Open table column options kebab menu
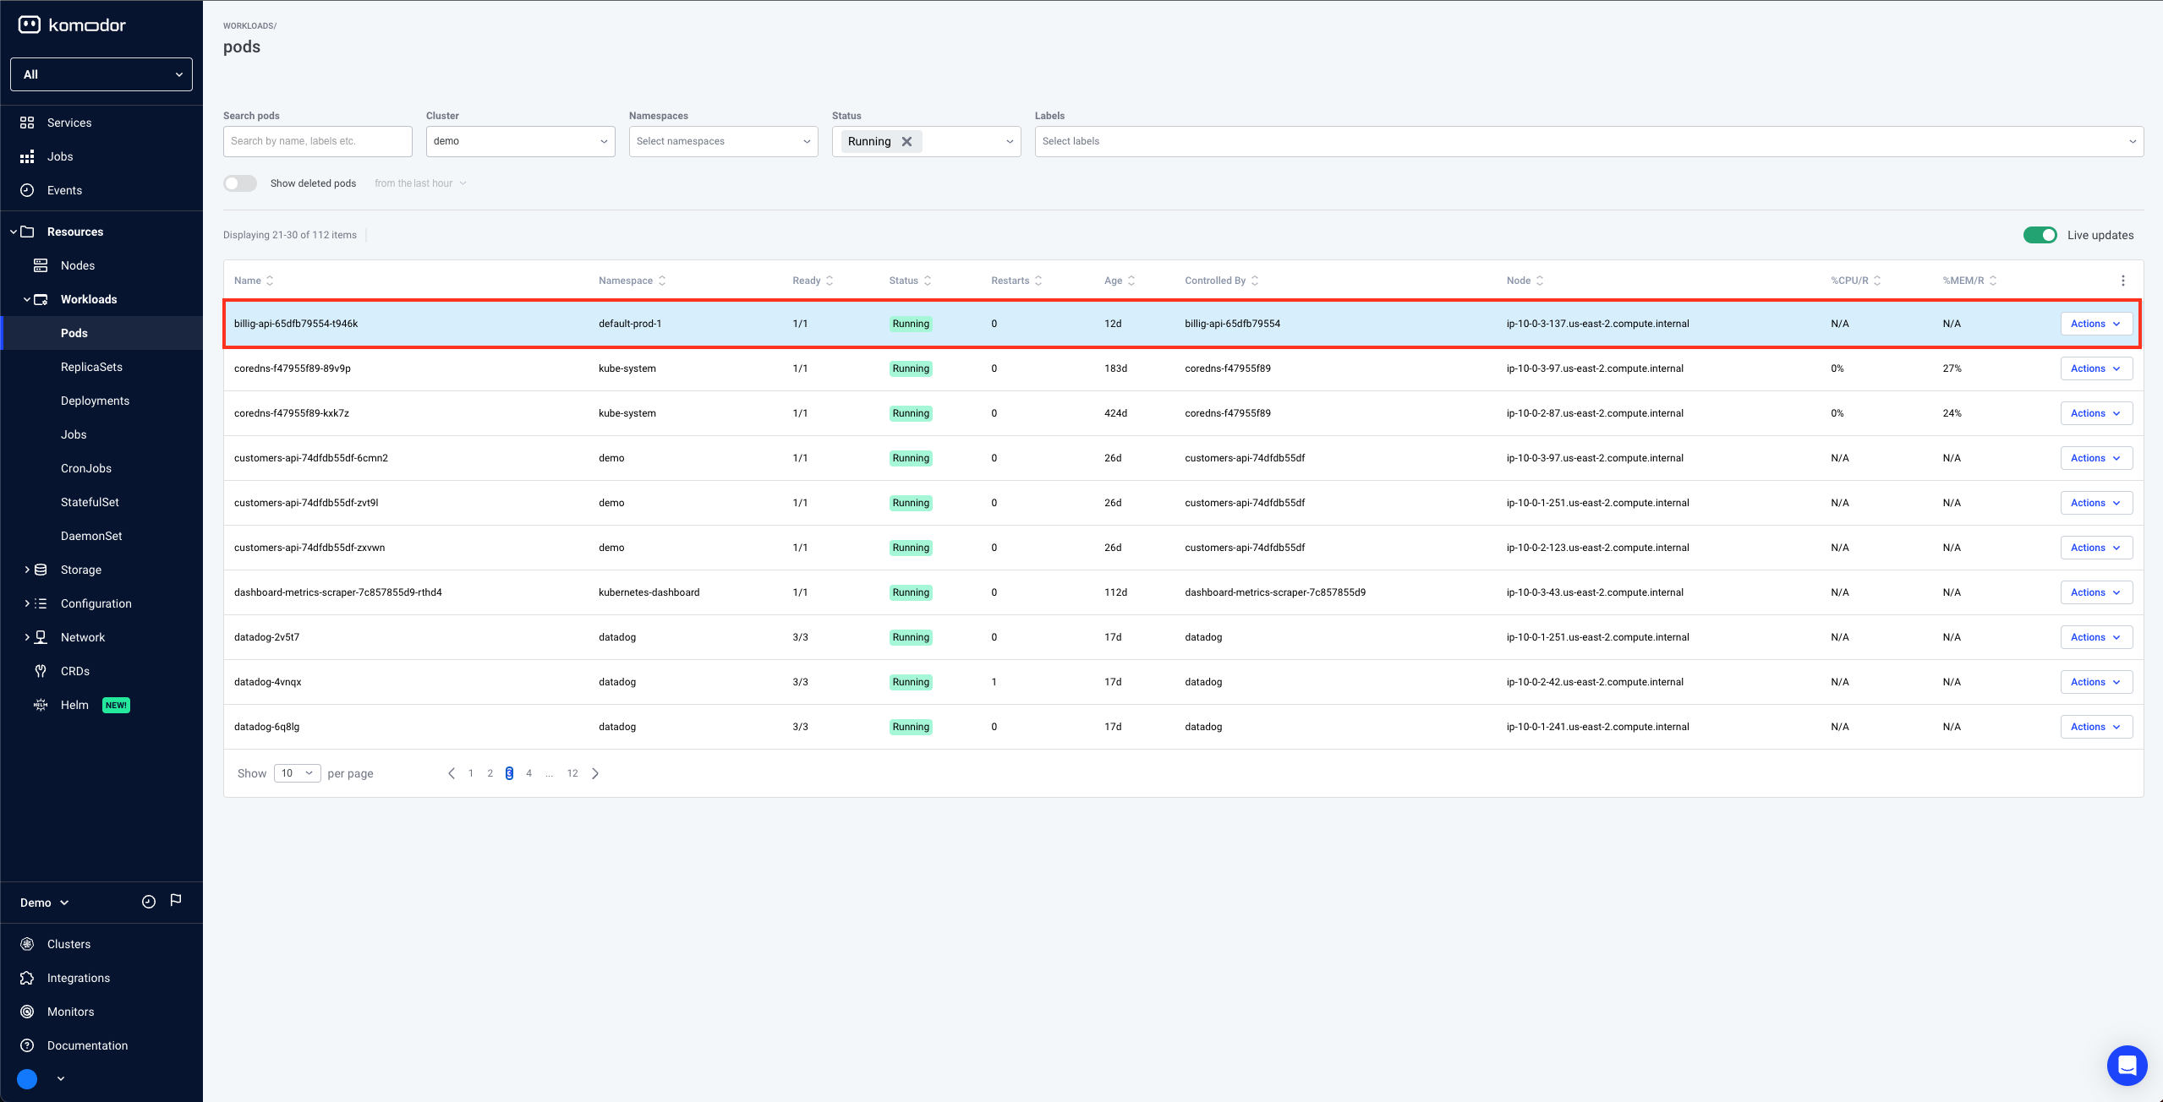The height and width of the screenshot is (1102, 2163). (x=2122, y=281)
